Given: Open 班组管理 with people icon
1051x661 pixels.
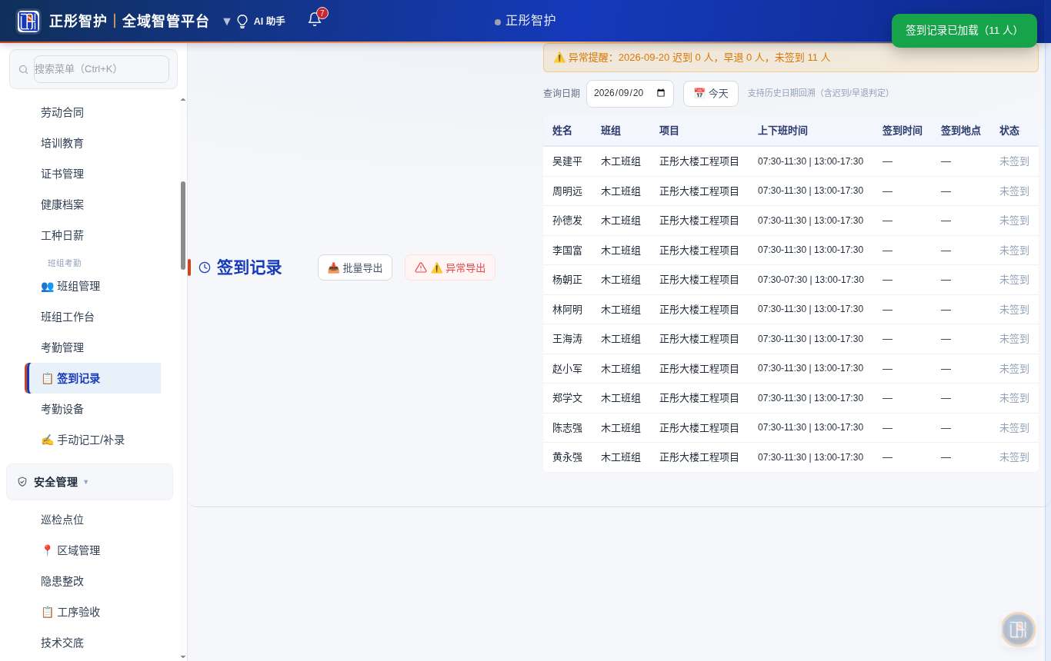Looking at the screenshot, I should click(x=71, y=286).
